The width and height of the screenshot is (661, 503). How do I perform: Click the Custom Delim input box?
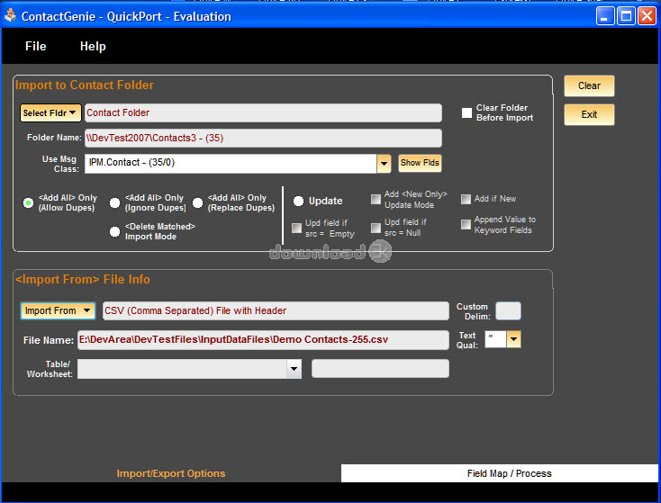pyautogui.click(x=508, y=311)
